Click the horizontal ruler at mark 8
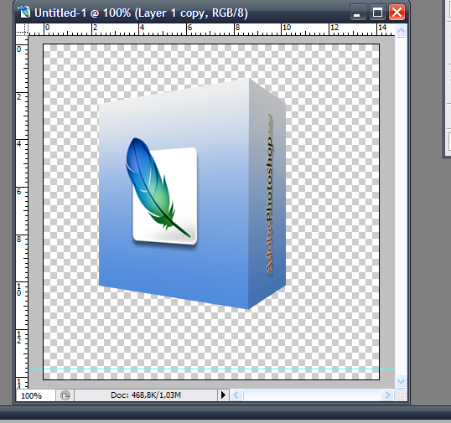Screen dimensions: 451x423 tap(237, 28)
